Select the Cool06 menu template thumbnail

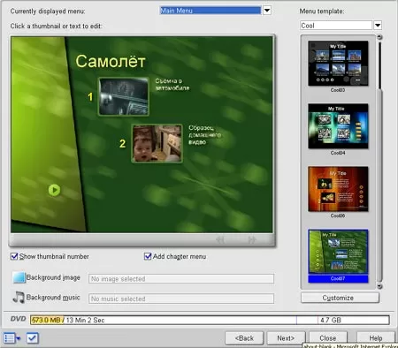(x=338, y=189)
